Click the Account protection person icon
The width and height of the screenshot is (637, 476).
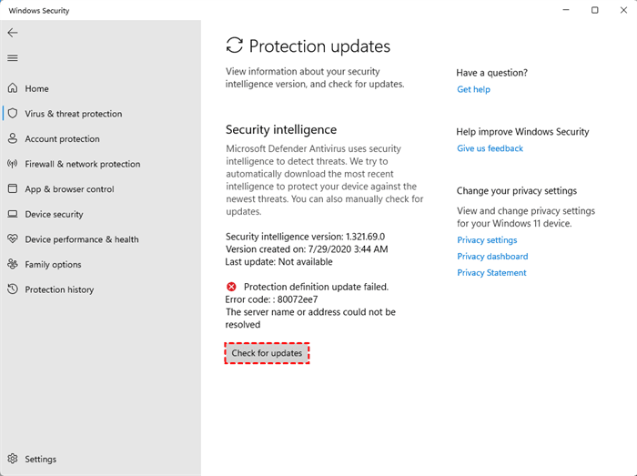[13, 139]
